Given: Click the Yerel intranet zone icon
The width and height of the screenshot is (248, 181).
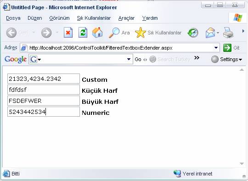Looking at the screenshot, I should pos(177,174).
